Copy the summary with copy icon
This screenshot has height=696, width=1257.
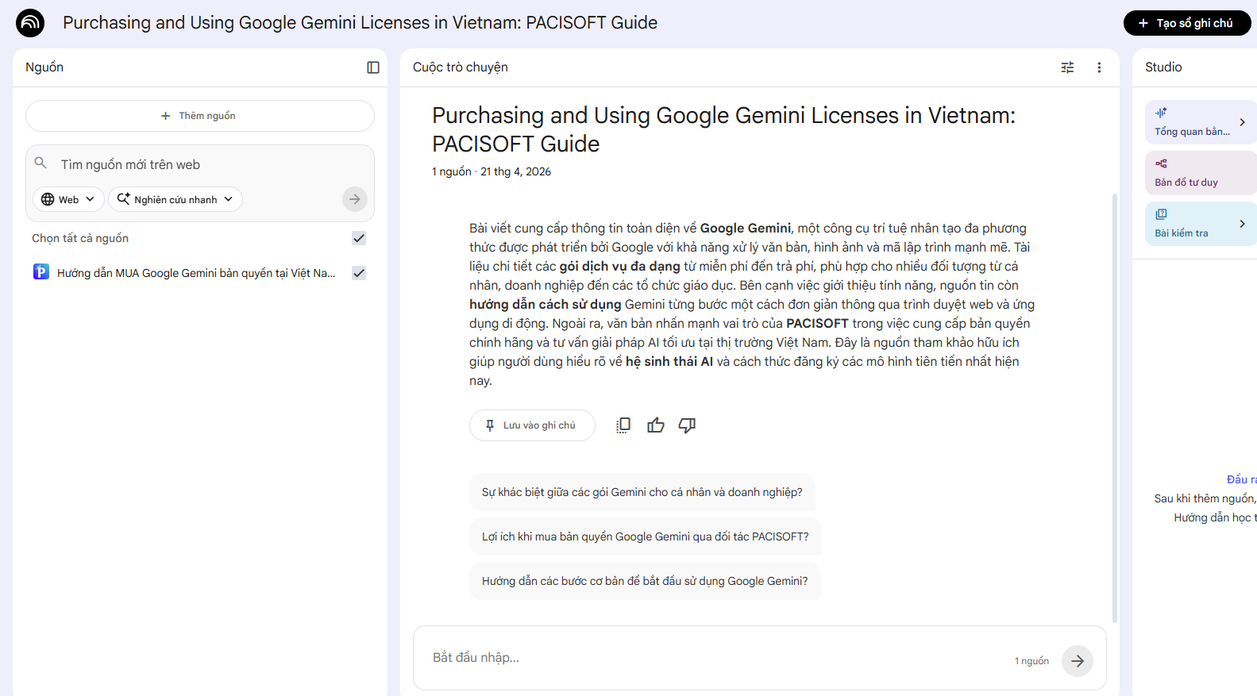tap(623, 425)
